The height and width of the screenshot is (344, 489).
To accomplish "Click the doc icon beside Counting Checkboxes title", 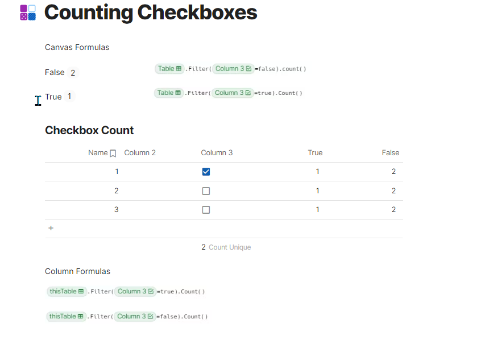I will point(28,13).
